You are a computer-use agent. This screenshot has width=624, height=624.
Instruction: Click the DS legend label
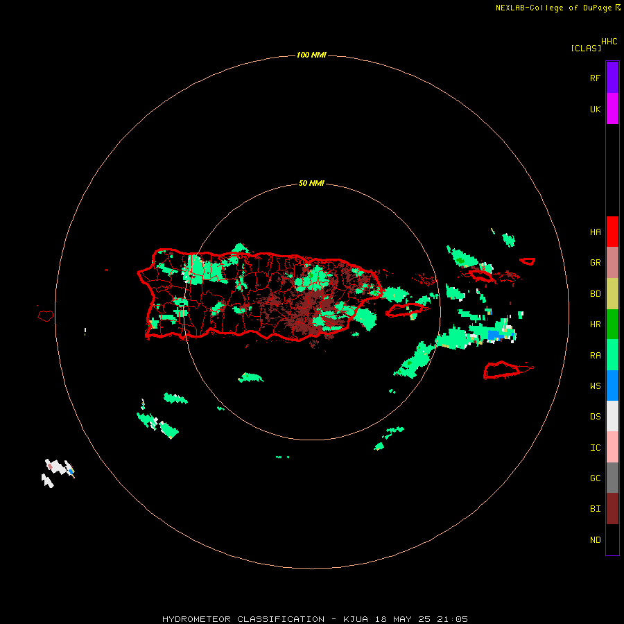(x=595, y=417)
